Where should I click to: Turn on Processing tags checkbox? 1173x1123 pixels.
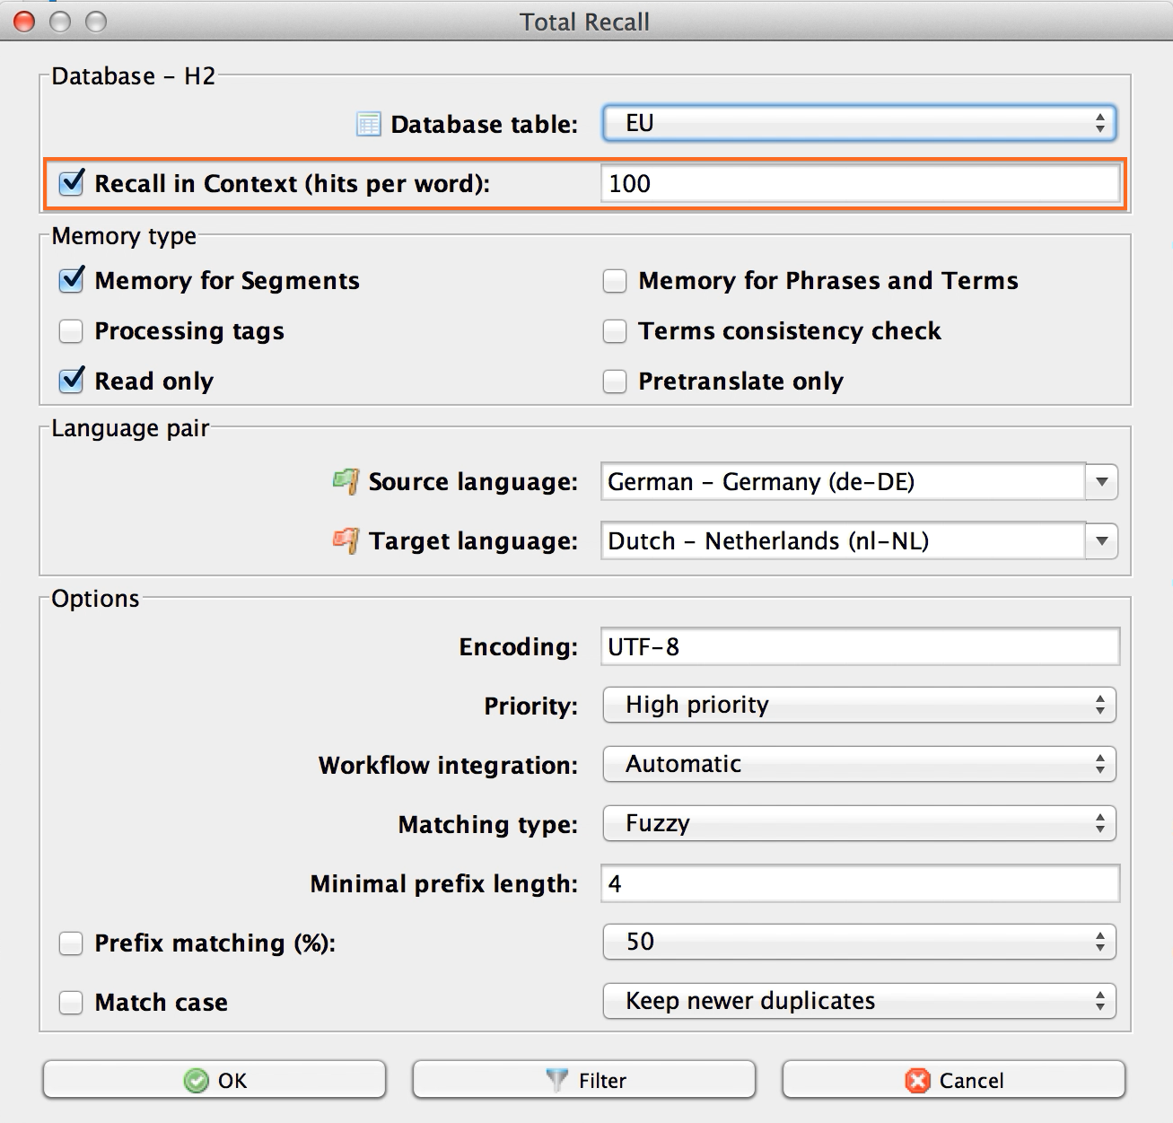(x=72, y=331)
